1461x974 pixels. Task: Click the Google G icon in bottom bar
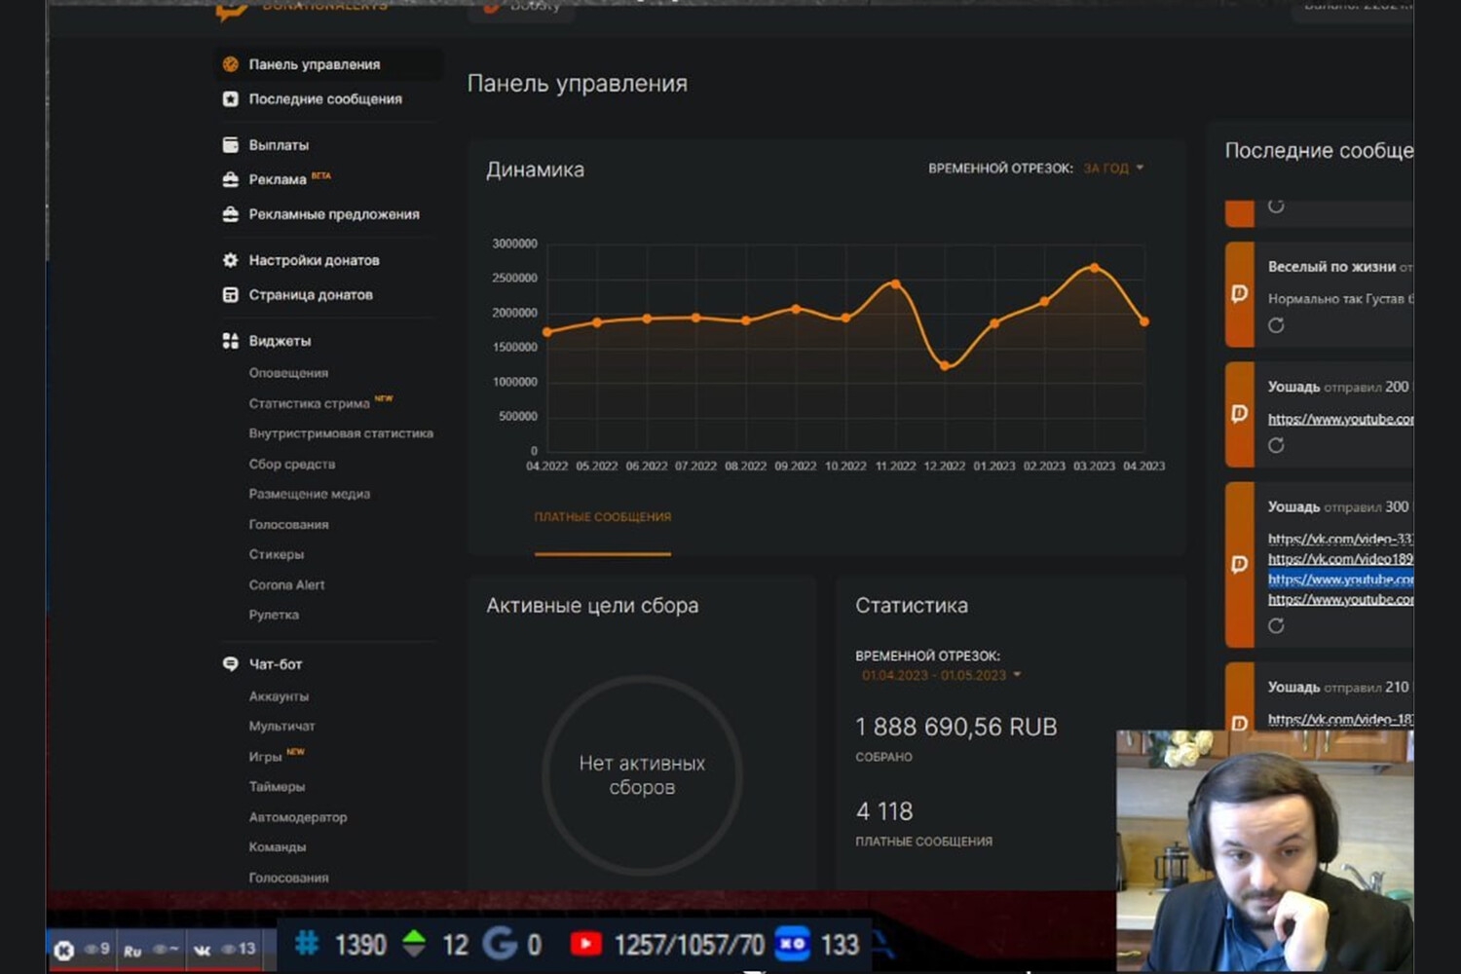pyautogui.click(x=501, y=943)
